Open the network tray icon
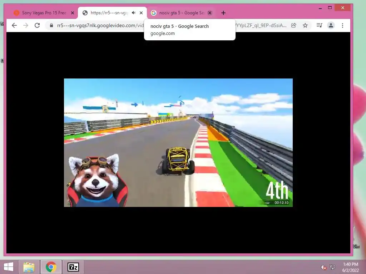 click(x=332, y=267)
